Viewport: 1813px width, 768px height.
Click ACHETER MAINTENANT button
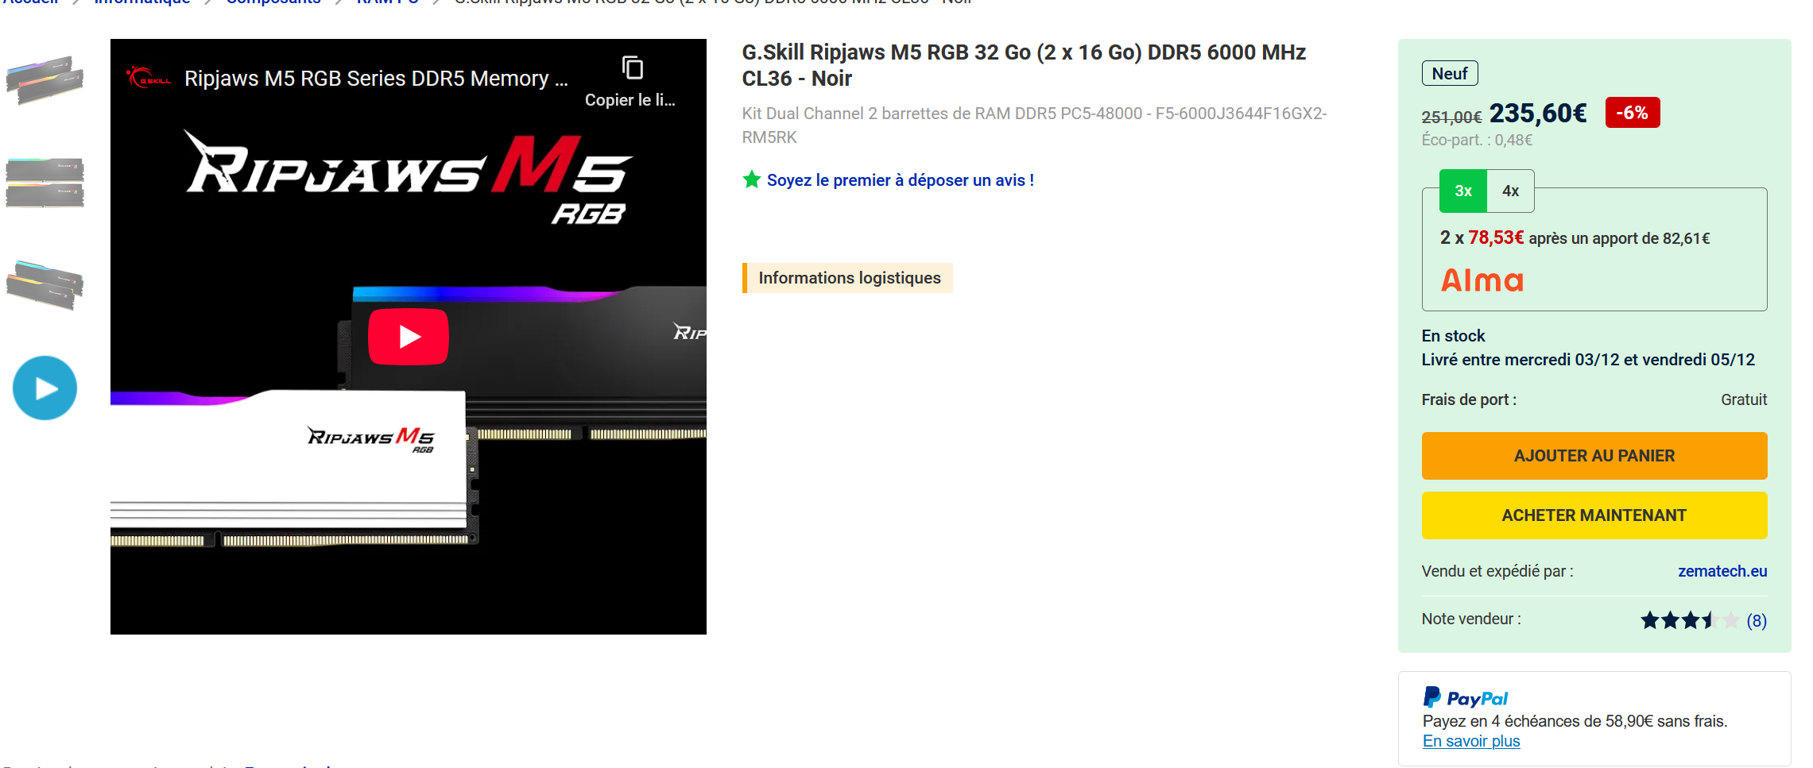pos(1594,515)
